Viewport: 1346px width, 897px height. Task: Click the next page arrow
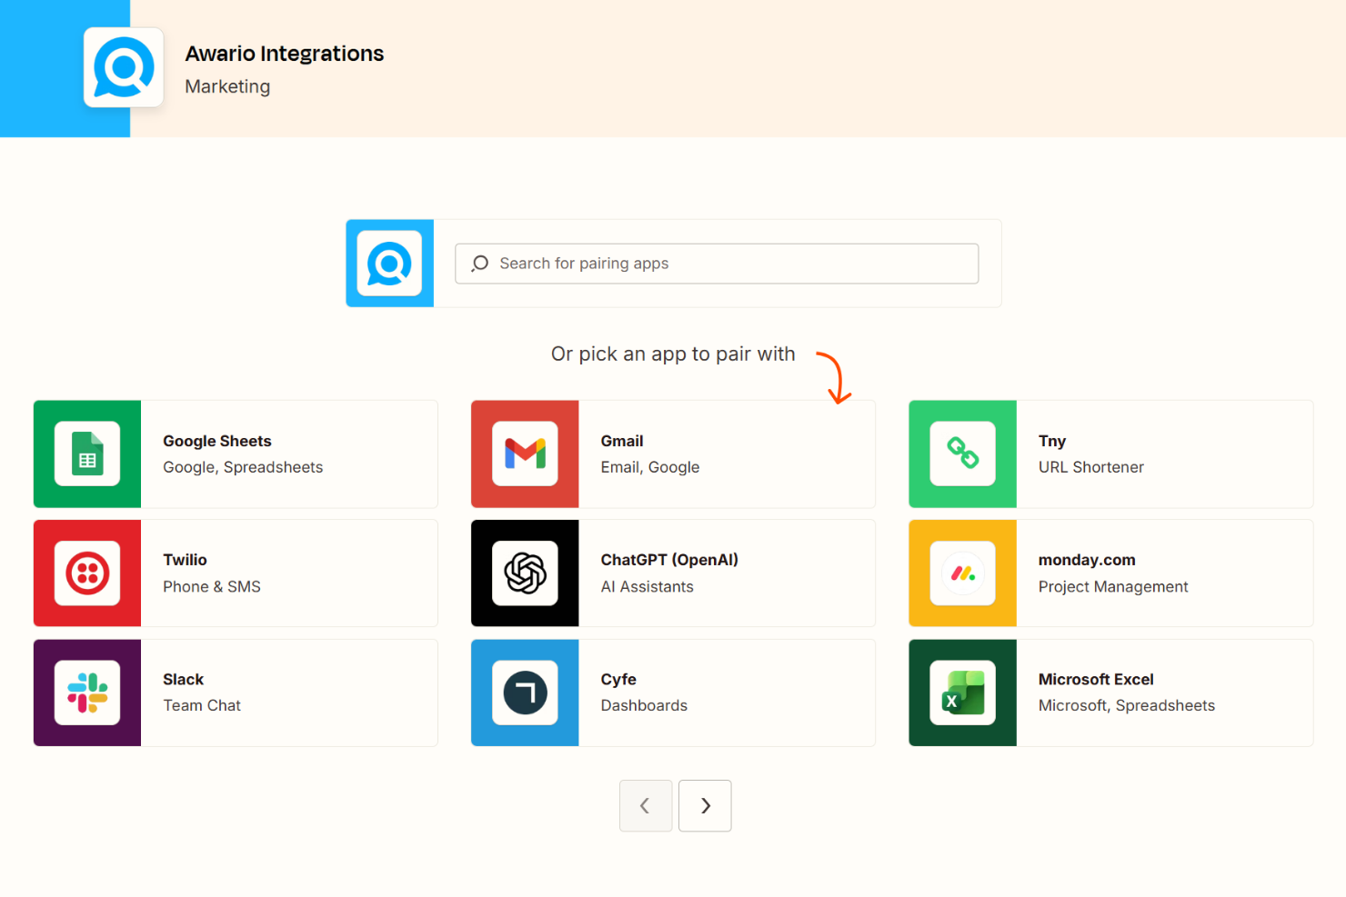[705, 806]
